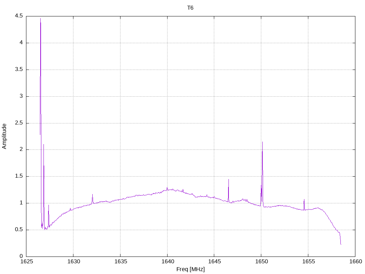This screenshot has height=274, width=365.
Task: Click the spike peak near 1646.5 MHz
Action: coord(228,179)
